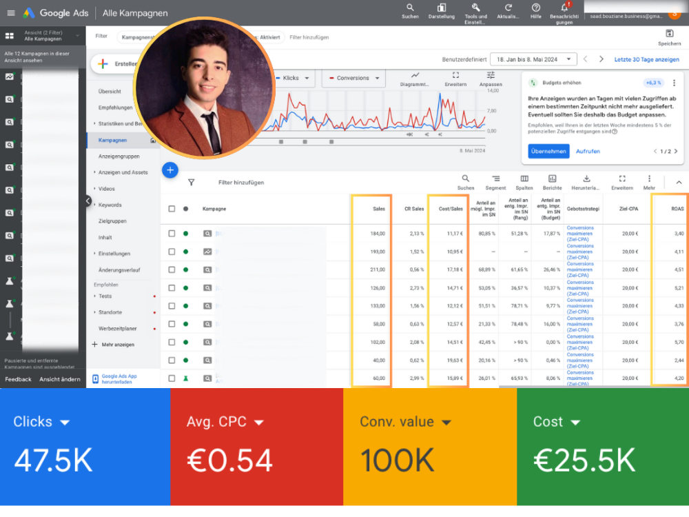This screenshot has width=689, height=517.
Task: Check the campaign row with 40,00 sales
Action: 172,360
